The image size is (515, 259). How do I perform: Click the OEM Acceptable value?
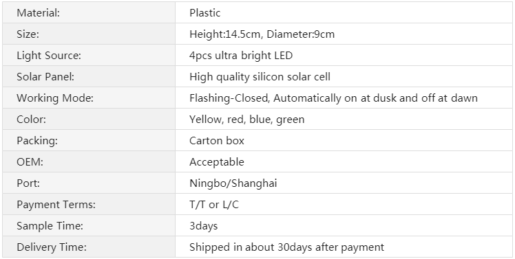[217, 162]
